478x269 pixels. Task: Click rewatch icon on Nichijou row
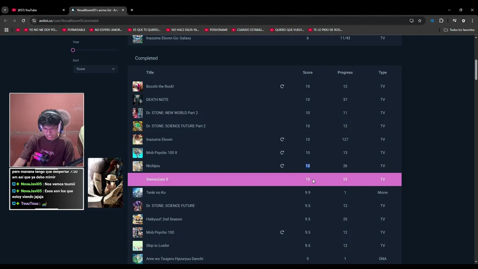[x=282, y=166]
